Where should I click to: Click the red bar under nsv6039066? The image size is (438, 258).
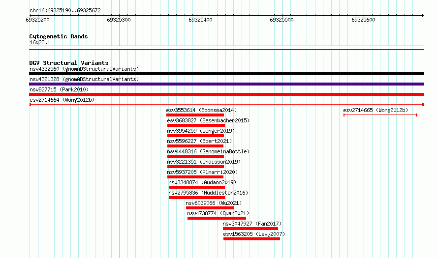coord(210,208)
